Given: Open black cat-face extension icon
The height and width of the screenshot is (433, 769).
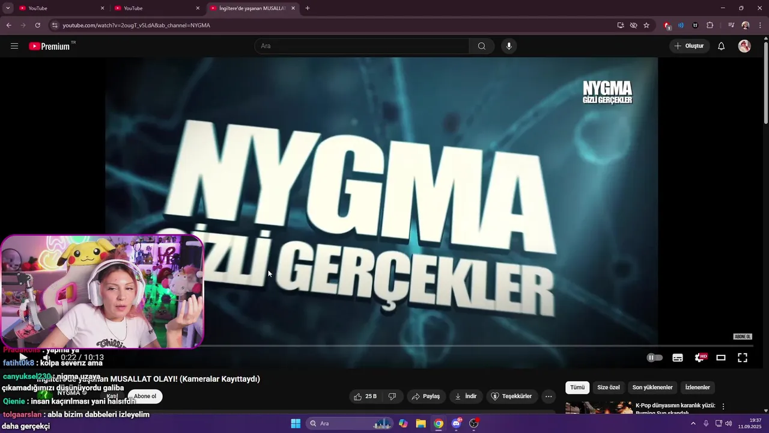Looking at the screenshot, I should click(x=695, y=25).
